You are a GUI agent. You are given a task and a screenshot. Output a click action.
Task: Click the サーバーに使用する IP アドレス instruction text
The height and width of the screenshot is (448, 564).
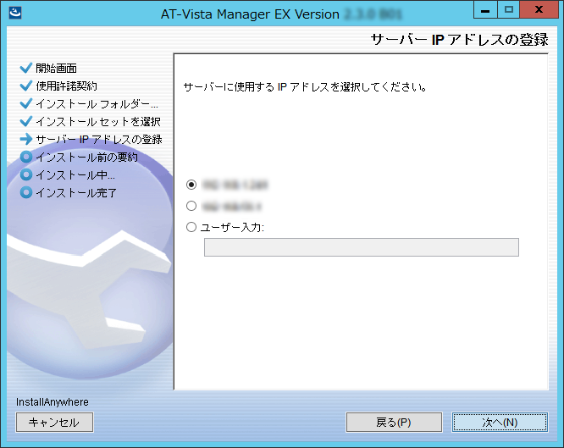[306, 87]
